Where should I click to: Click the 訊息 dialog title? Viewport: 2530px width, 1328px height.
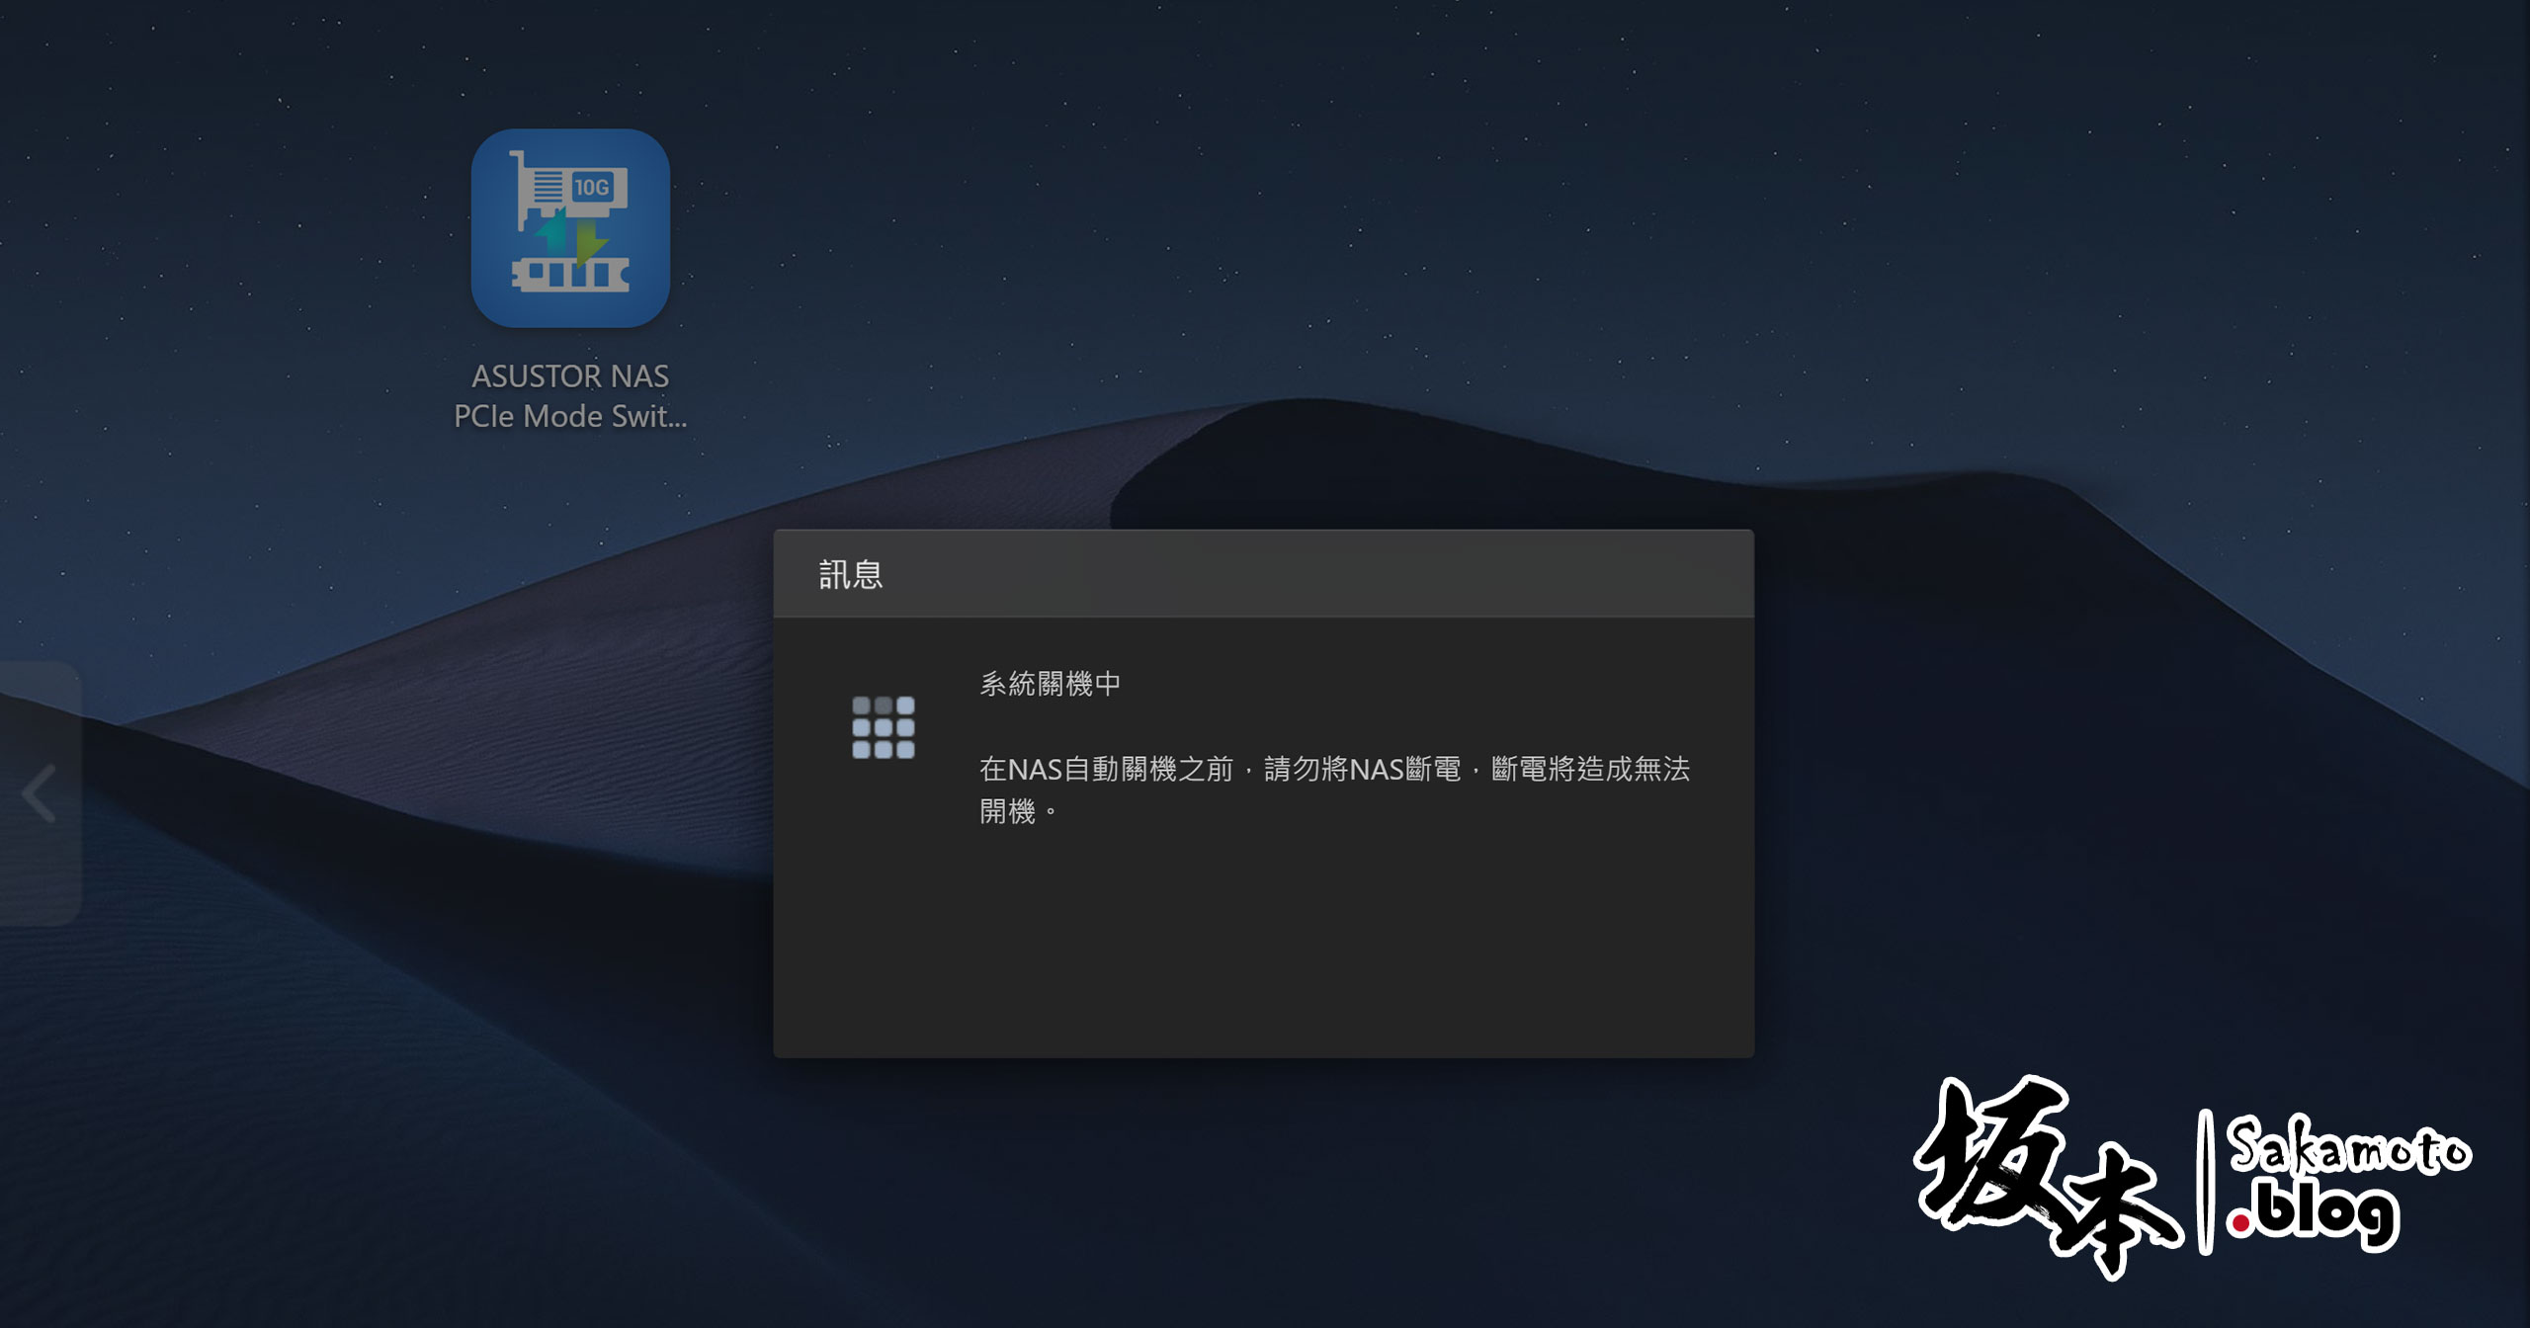pyautogui.click(x=850, y=574)
